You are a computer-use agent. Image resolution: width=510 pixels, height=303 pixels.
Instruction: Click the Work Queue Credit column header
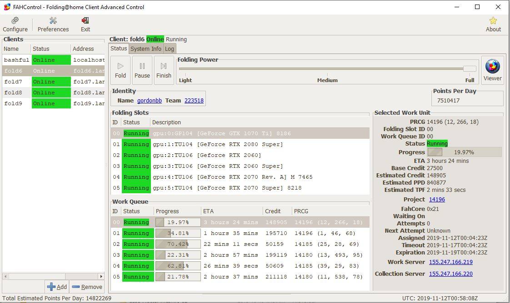[277, 211]
